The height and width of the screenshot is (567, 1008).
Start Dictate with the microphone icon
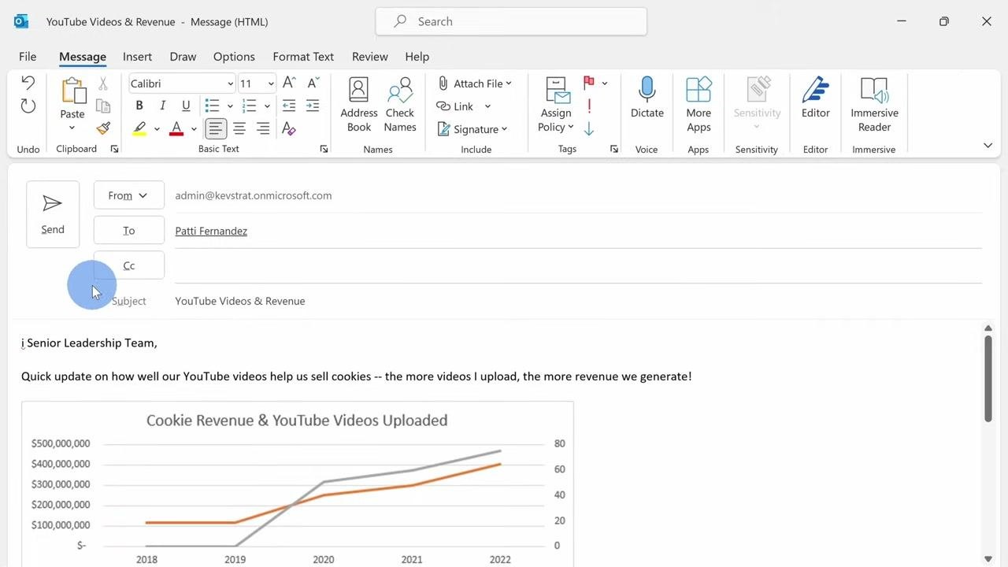pos(647,98)
